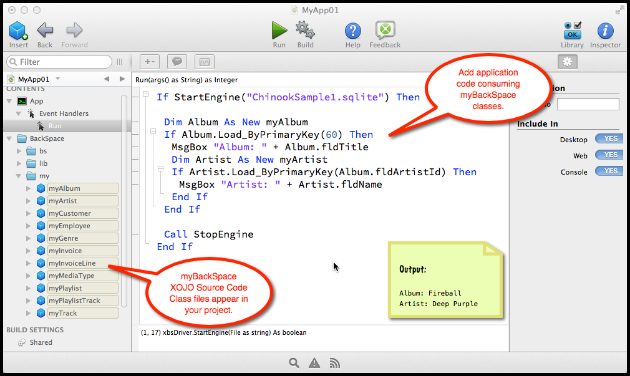Expand the myAlbum class tree item
Image resolution: width=630 pixels, height=376 pixels.
[x=28, y=188]
